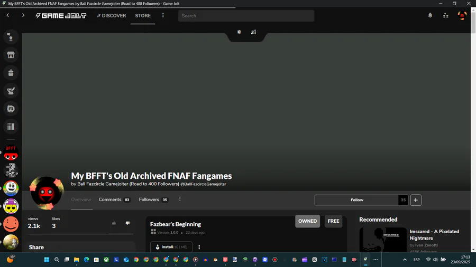476x267 pixels.
Task: Open the Windows Start menu
Action: coord(47,260)
